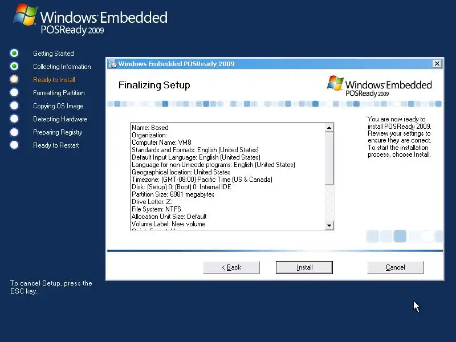Click the Getting Started green step indicator

pos(14,53)
